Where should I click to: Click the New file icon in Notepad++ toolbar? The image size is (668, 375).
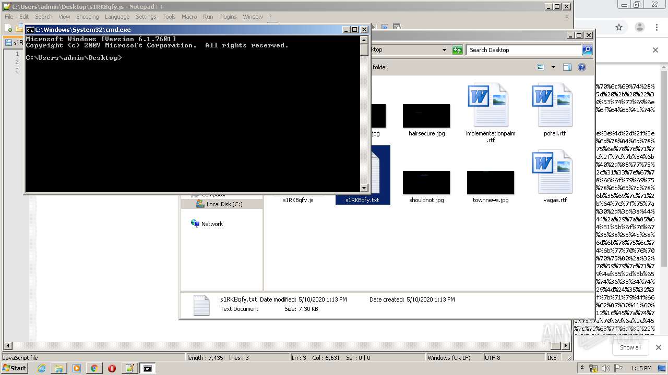pos(9,28)
